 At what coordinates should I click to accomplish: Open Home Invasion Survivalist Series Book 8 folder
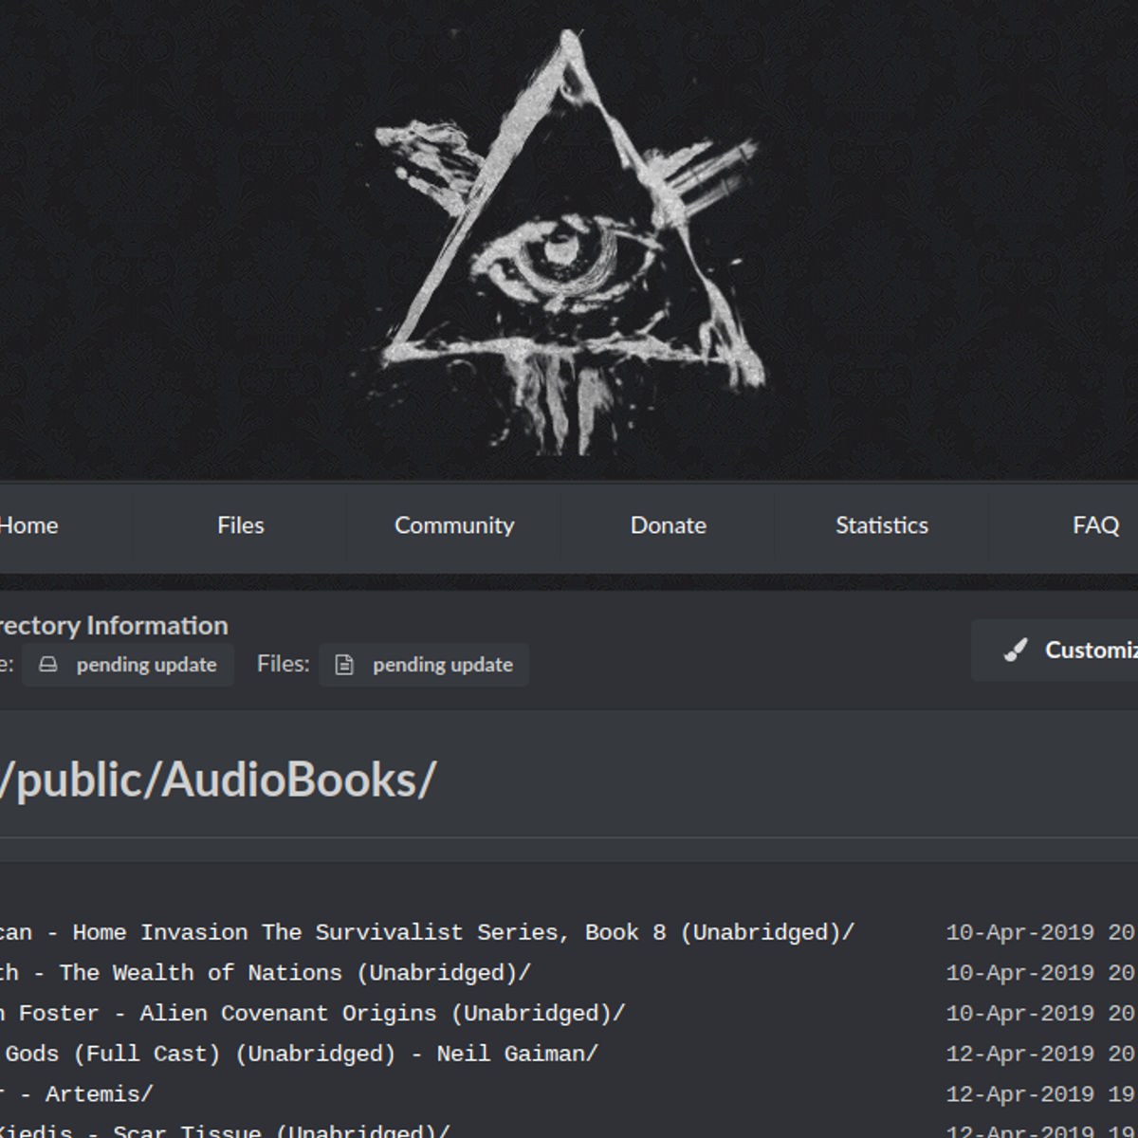(427, 933)
